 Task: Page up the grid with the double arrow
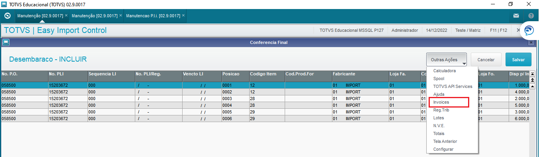[532, 80]
